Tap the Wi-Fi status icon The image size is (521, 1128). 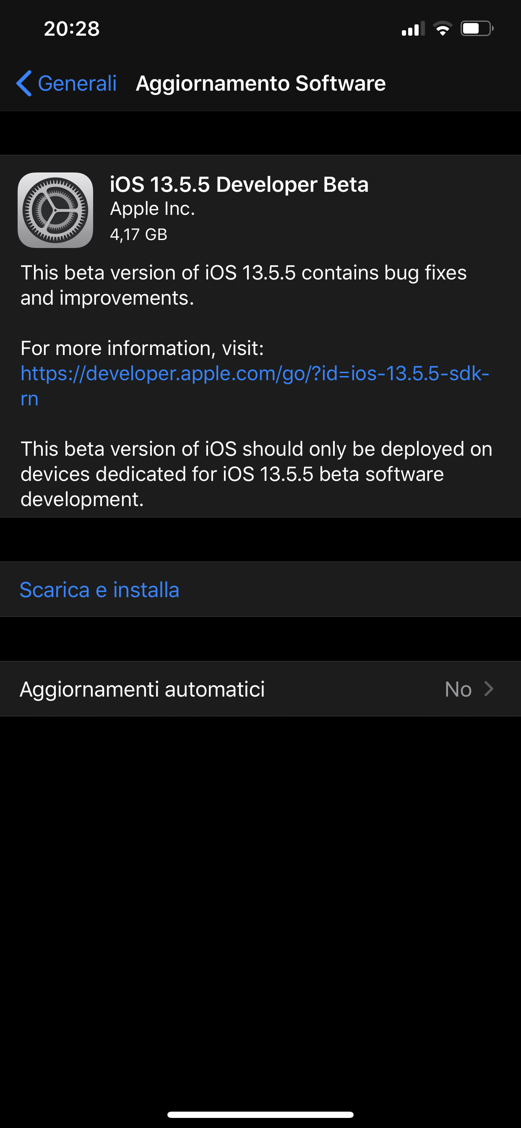pos(442,29)
